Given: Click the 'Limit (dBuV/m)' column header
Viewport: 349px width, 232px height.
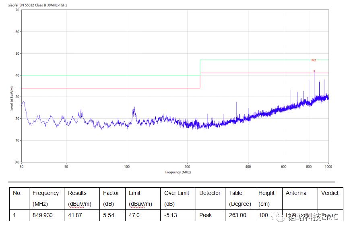Looking at the screenshot, I should (142, 199).
